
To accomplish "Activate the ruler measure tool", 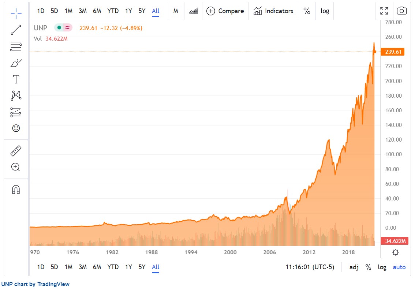I will tap(16, 151).
